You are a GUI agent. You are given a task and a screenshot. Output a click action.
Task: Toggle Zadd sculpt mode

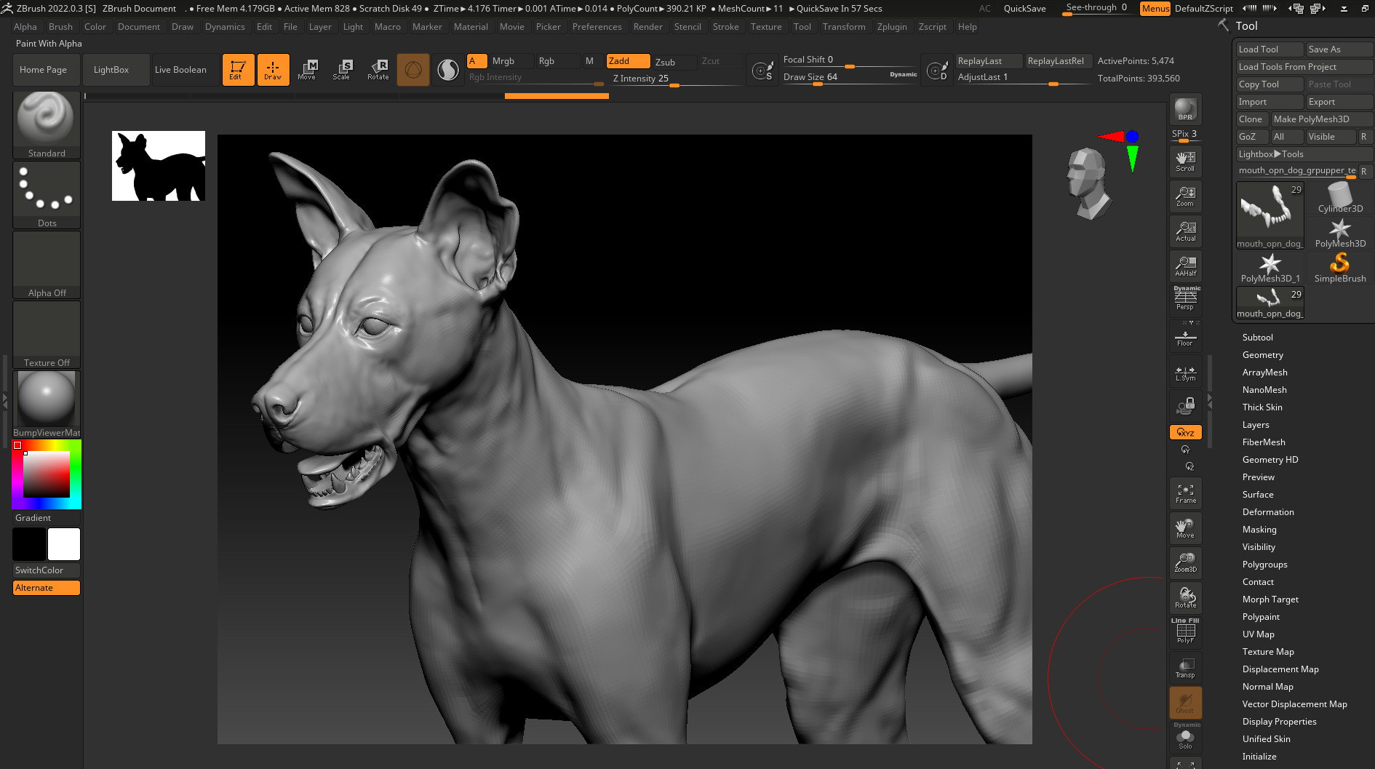pyautogui.click(x=629, y=61)
